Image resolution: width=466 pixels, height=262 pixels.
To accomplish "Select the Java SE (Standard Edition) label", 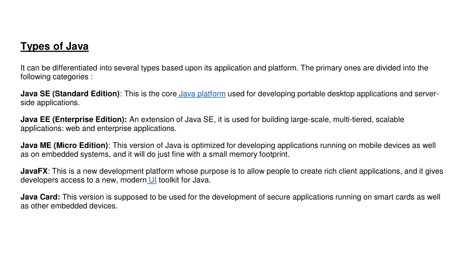I will (70, 94).
